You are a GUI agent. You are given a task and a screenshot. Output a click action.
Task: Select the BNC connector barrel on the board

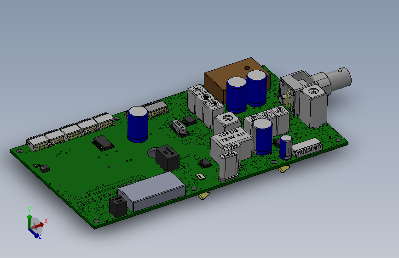tap(338, 78)
